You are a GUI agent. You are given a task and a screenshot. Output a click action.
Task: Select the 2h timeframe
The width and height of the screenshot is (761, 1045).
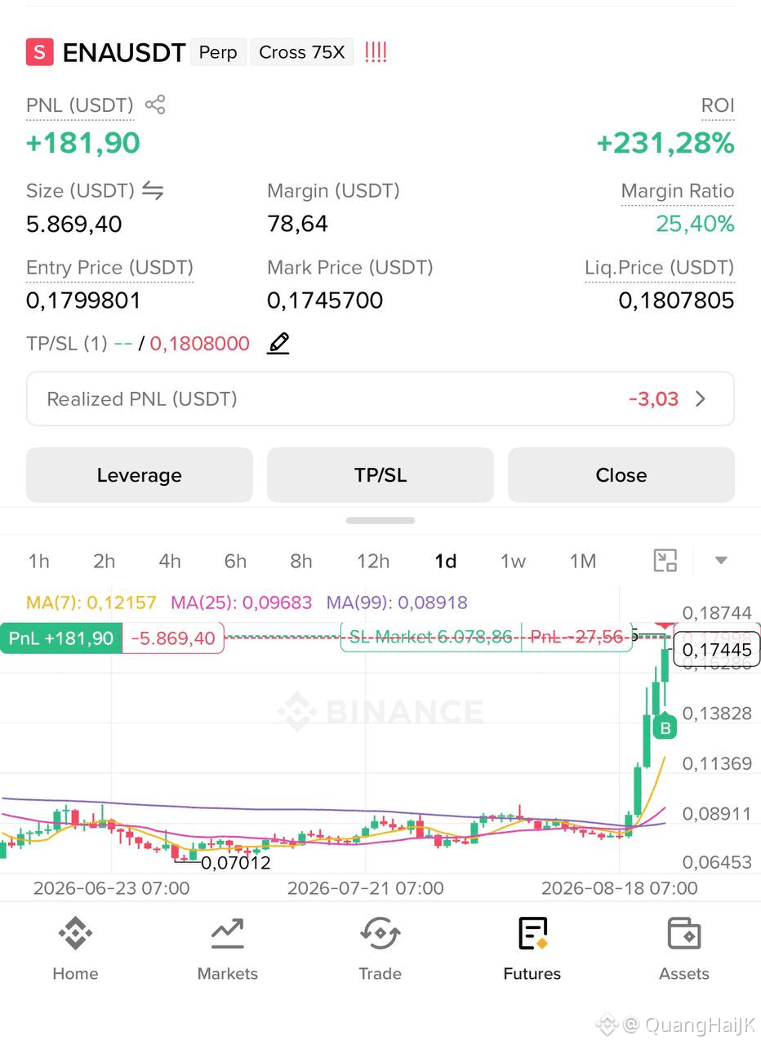coord(104,561)
